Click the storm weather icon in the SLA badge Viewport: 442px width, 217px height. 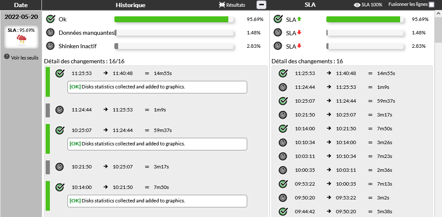click(x=21, y=39)
